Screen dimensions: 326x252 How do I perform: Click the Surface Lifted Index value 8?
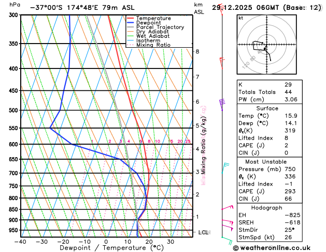[287, 138]
